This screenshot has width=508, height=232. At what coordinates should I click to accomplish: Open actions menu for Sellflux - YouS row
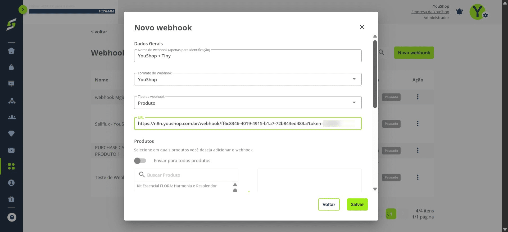418,124
